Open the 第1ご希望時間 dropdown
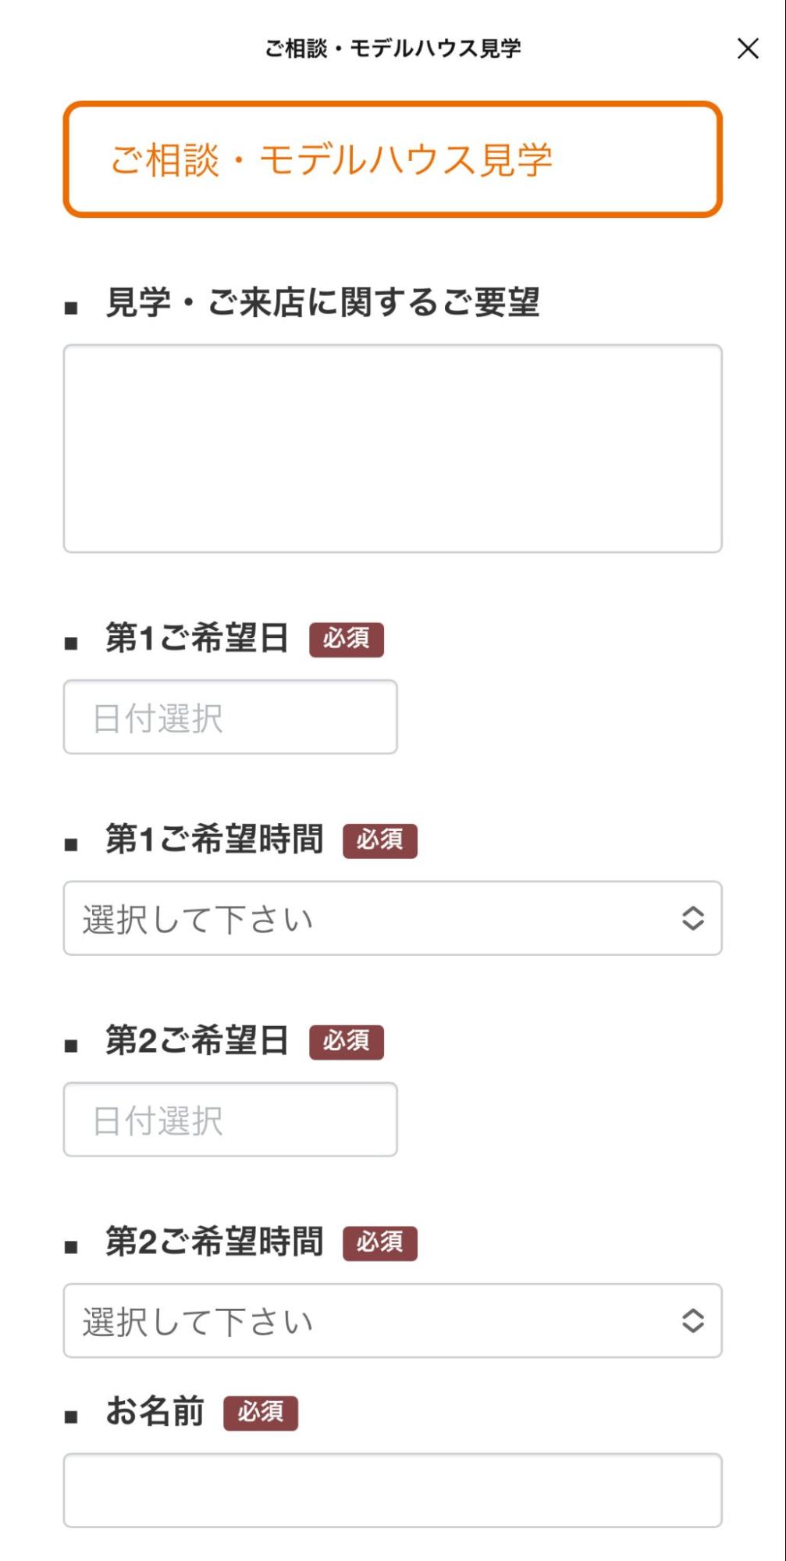Viewport: 786px width, 1561px height. click(393, 919)
